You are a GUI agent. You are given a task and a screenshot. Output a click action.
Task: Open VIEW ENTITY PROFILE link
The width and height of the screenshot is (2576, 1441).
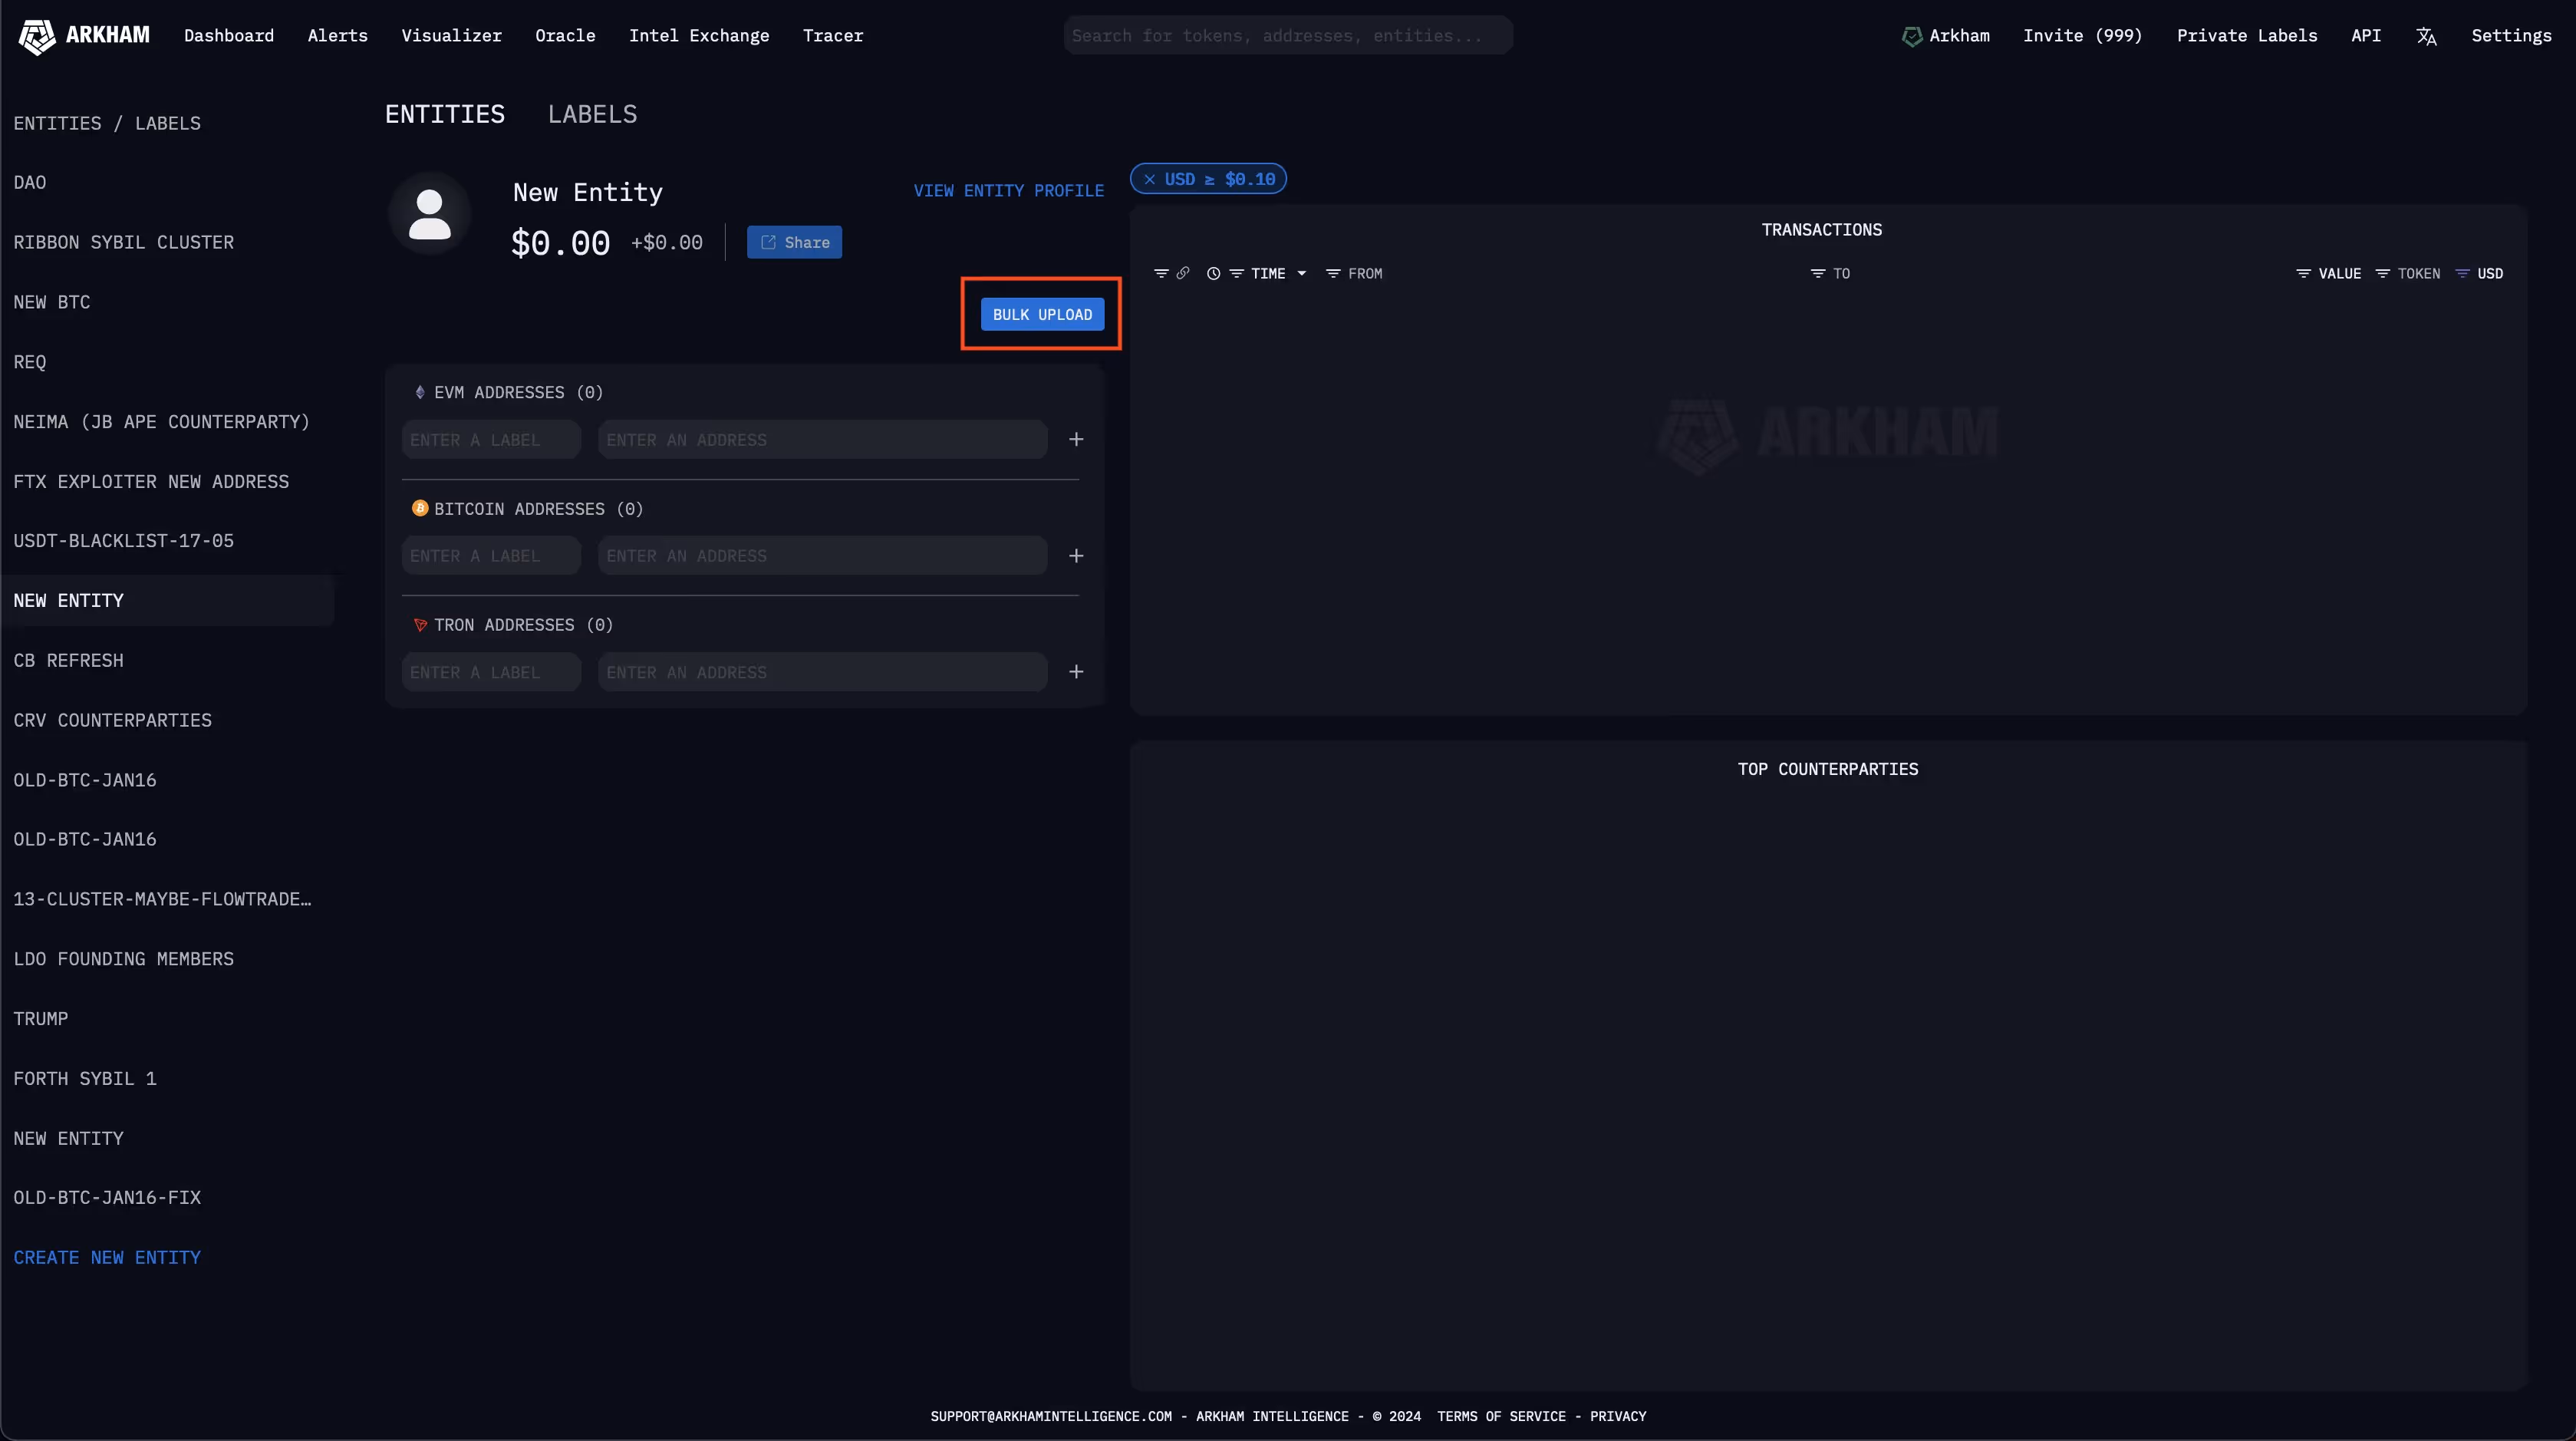[1008, 190]
